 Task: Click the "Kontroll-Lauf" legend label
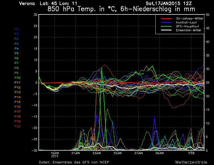[x=186, y=22]
